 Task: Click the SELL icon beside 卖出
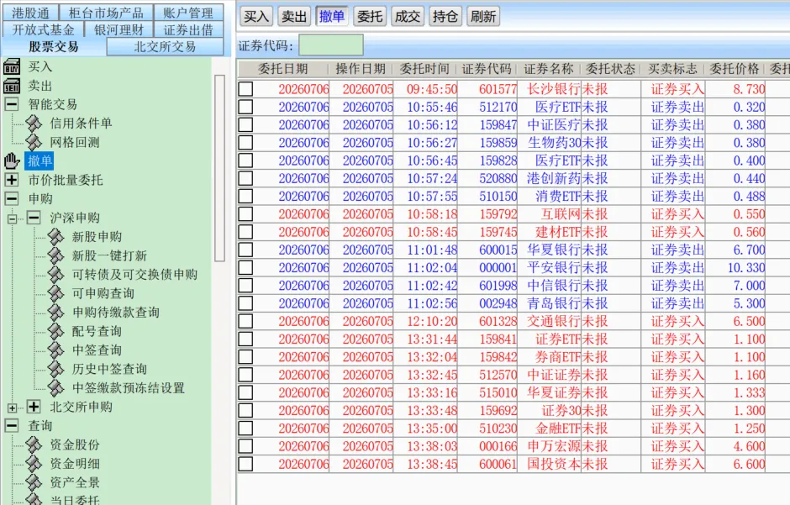(x=12, y=86)
